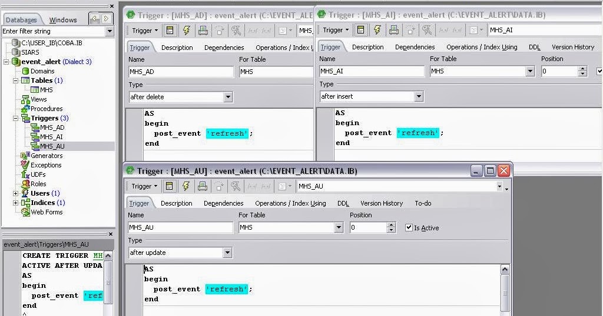
Task: Open Trigger menu dropdown in MHS_AU toolbar
Action: [x=145, y=186]
